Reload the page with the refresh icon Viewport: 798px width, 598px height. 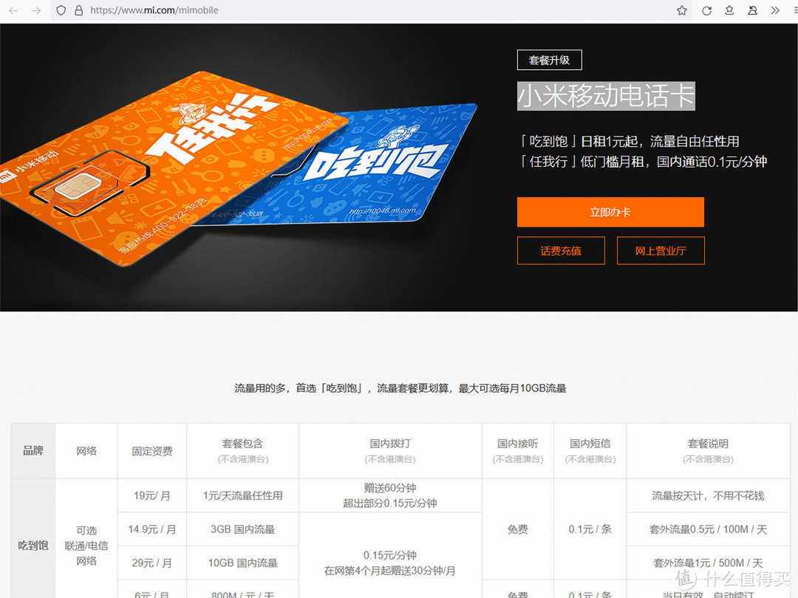[706, 10]
